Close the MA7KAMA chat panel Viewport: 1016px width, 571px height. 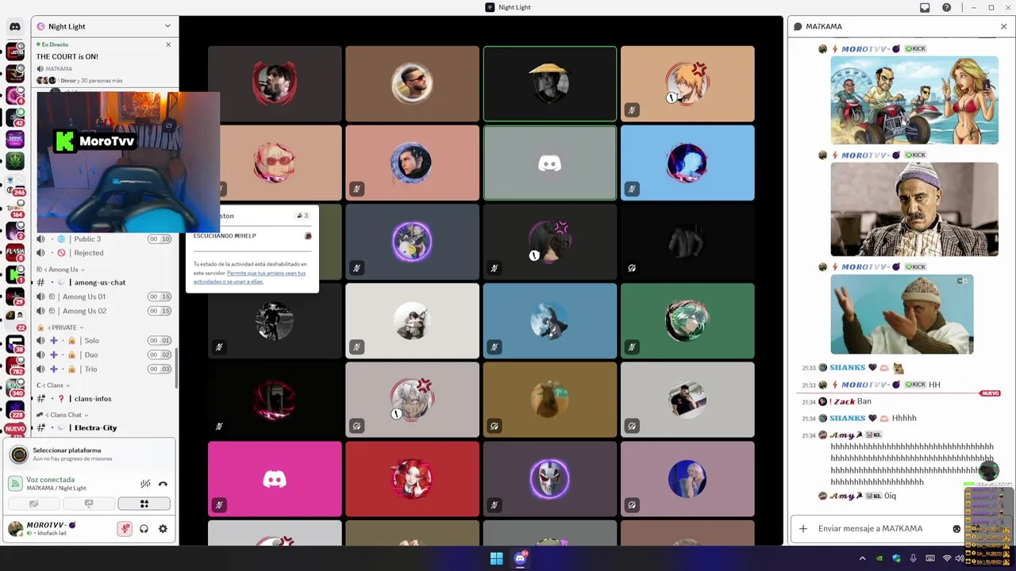click(x=1003, y=26)
